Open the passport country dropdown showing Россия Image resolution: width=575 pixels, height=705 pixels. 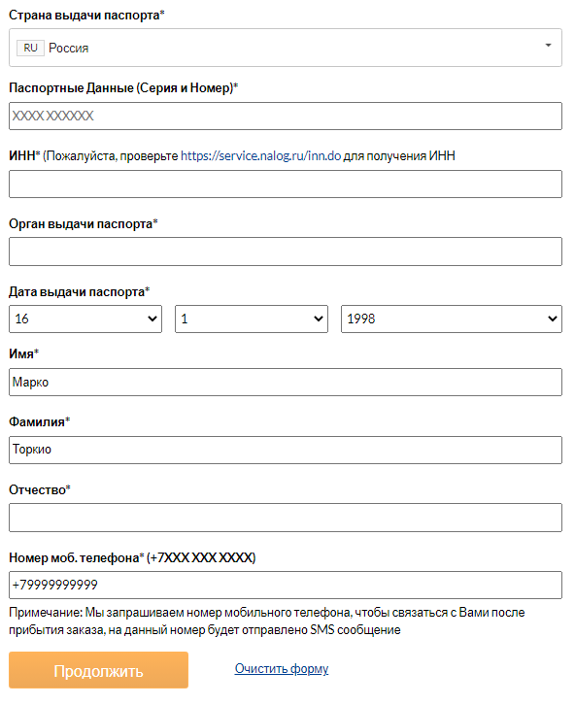285,48
